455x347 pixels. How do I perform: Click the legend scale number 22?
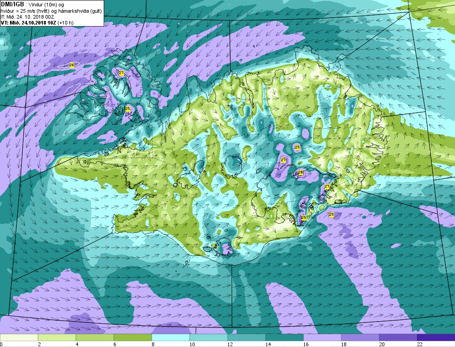pos(420,344)
